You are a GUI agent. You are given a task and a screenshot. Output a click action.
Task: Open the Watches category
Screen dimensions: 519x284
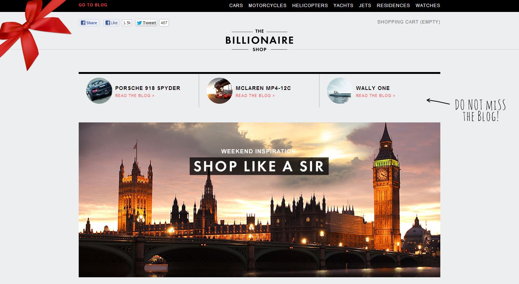point(428,6)
